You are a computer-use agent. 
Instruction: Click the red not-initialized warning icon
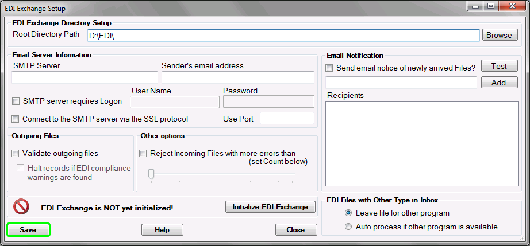pos(21,206)
